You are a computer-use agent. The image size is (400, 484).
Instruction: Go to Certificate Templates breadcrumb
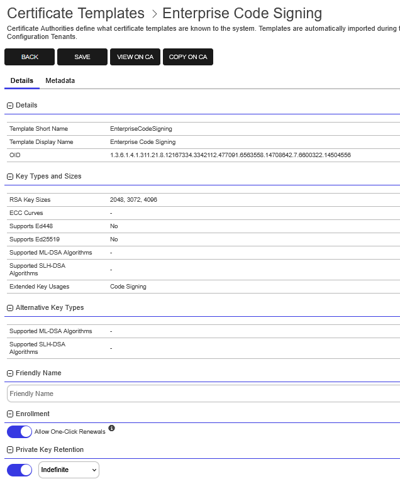point(75,13)
